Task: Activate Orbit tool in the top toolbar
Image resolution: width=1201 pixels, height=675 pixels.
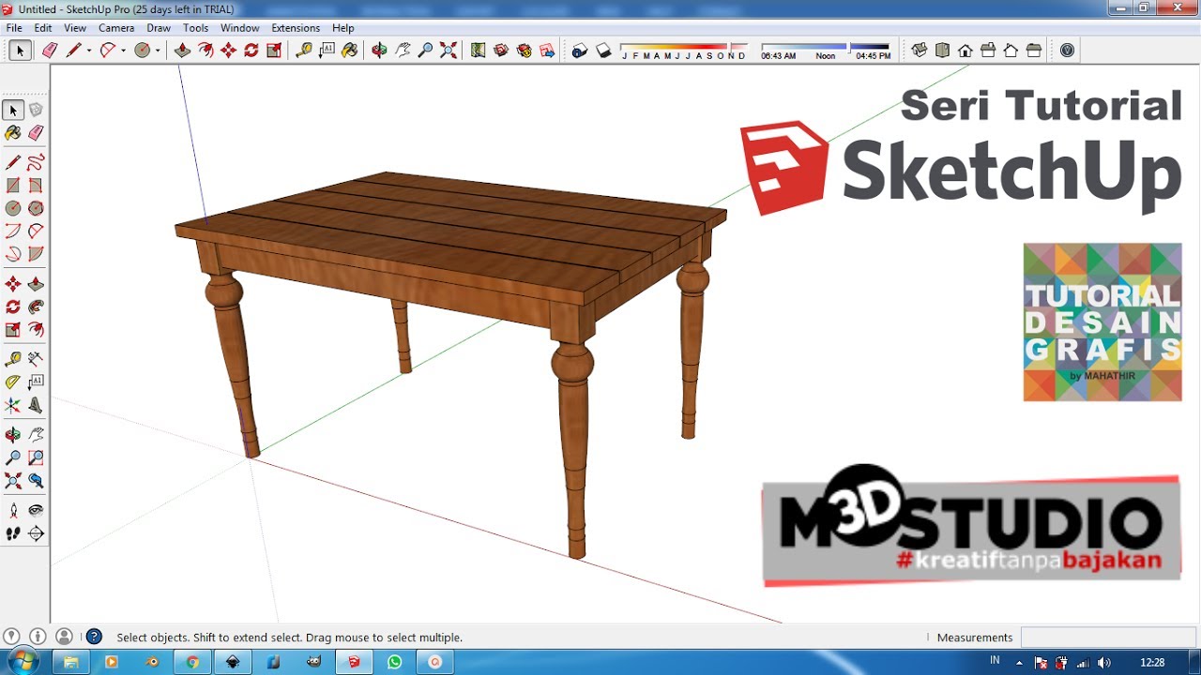Action: [x=379, y=51]
